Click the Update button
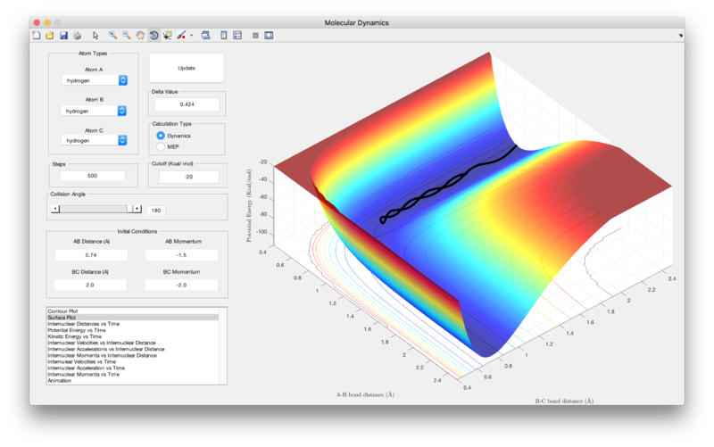The width and height of the screenshot is (714, 447). [187, 68]
